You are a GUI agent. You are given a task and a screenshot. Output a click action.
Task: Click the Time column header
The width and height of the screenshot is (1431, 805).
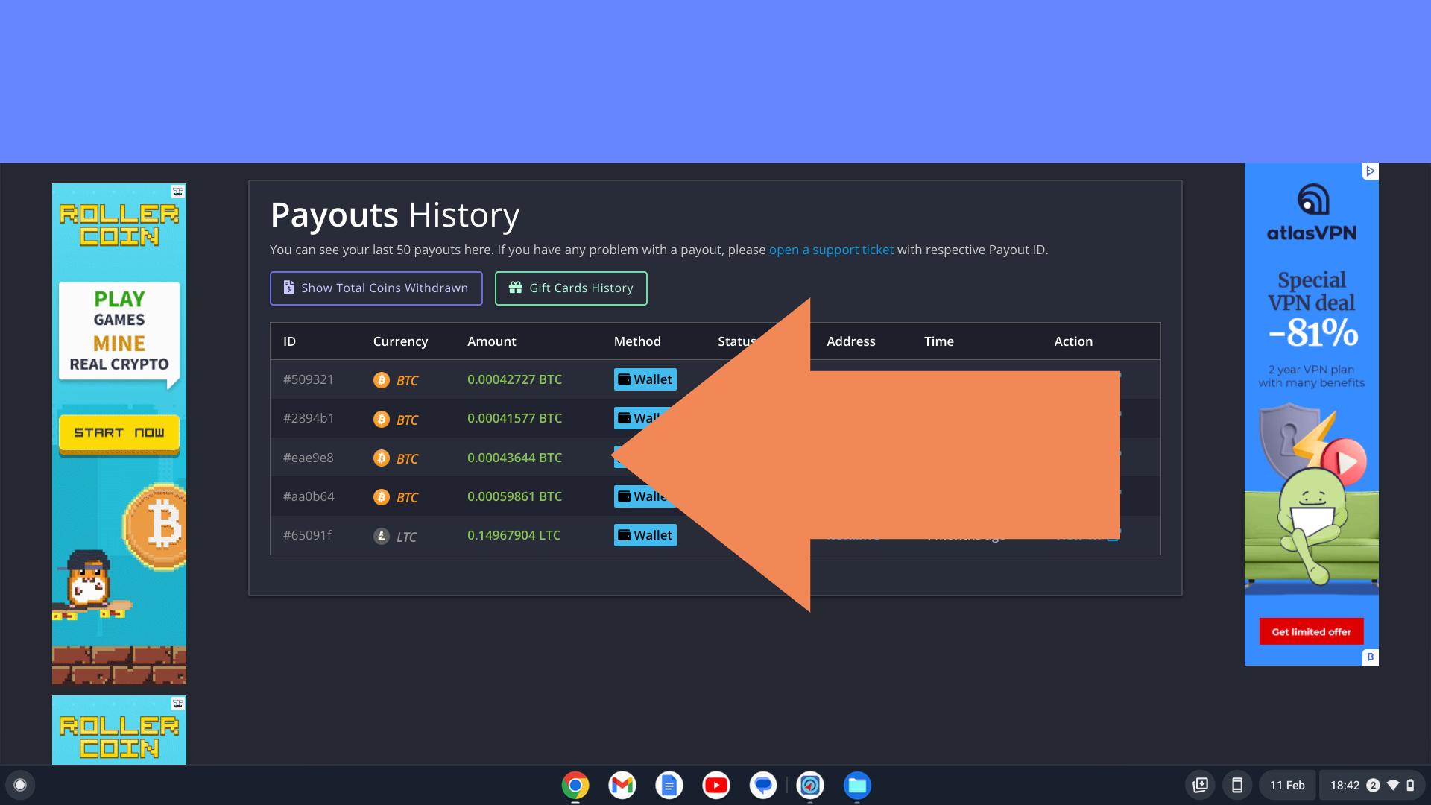(938, 341)
